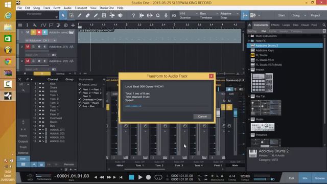This screenshot has width=327, height=184.
Task: Select the Bend tool
Action: [112, 15]
